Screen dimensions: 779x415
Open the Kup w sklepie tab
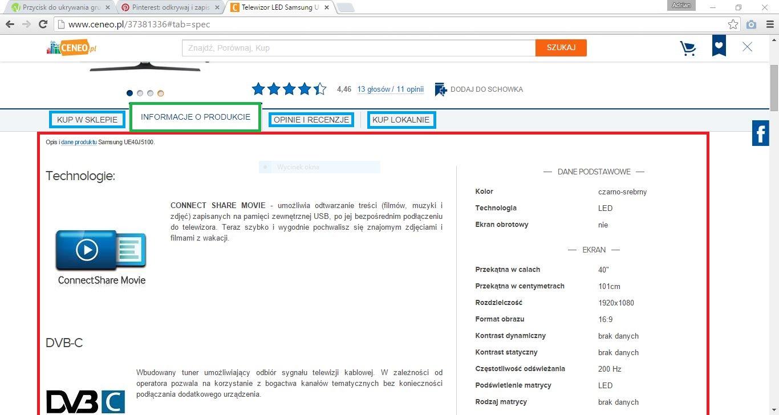tap(87, 120)
